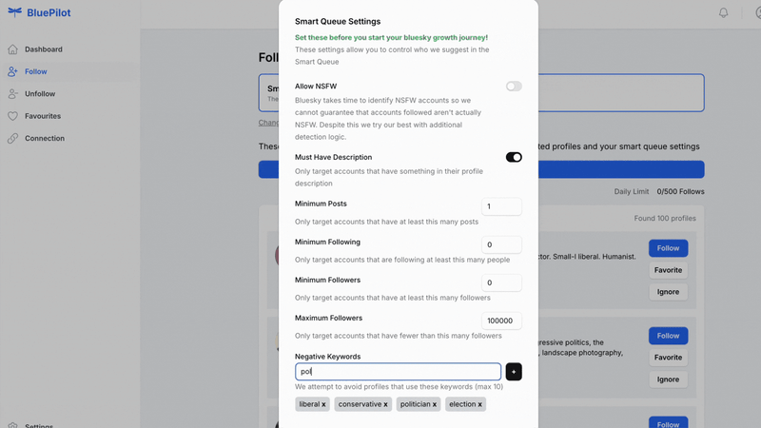
Task: Open Connection page in sidebar
Action: pyautogui.click(x=45, y=138)
